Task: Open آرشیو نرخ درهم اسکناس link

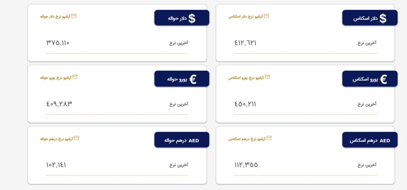Action: coord(247,139)
